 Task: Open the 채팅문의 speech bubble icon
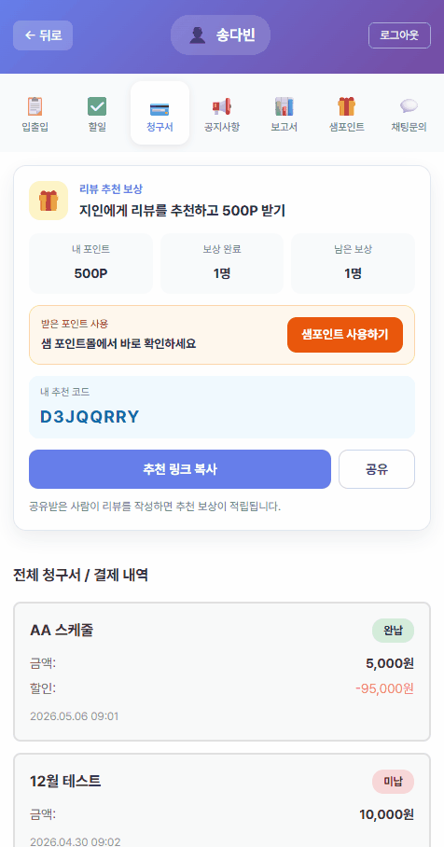click(409, 106)
